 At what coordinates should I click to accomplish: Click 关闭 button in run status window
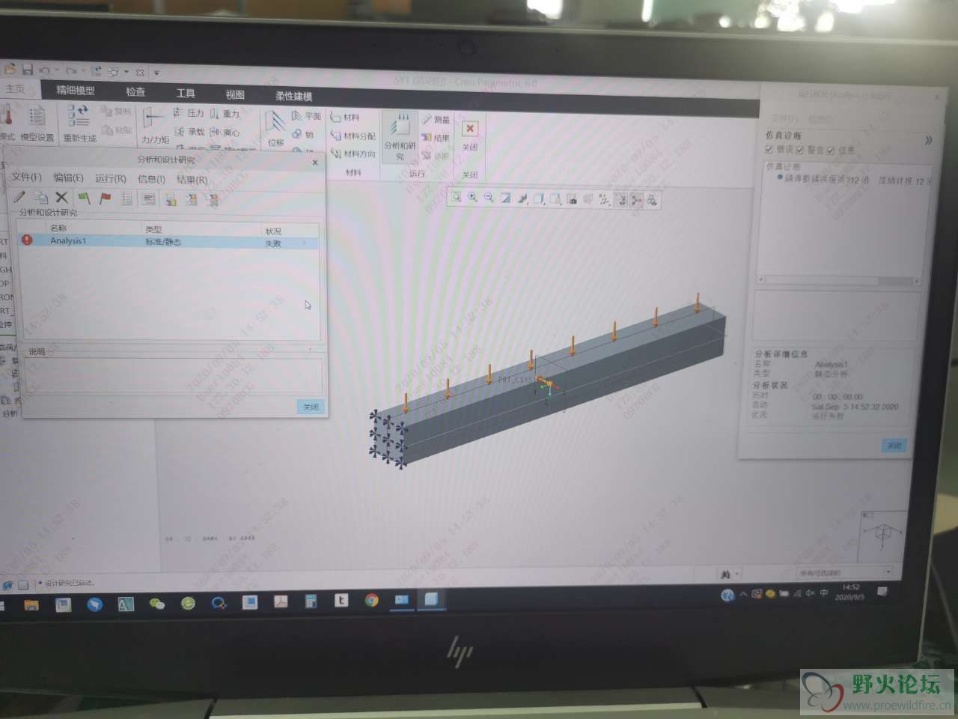pos(894,445)
